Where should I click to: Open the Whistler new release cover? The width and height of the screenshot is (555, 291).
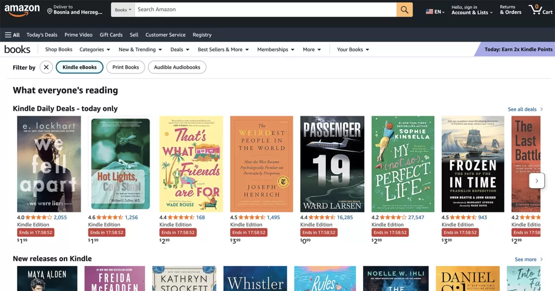pos(255,279)
